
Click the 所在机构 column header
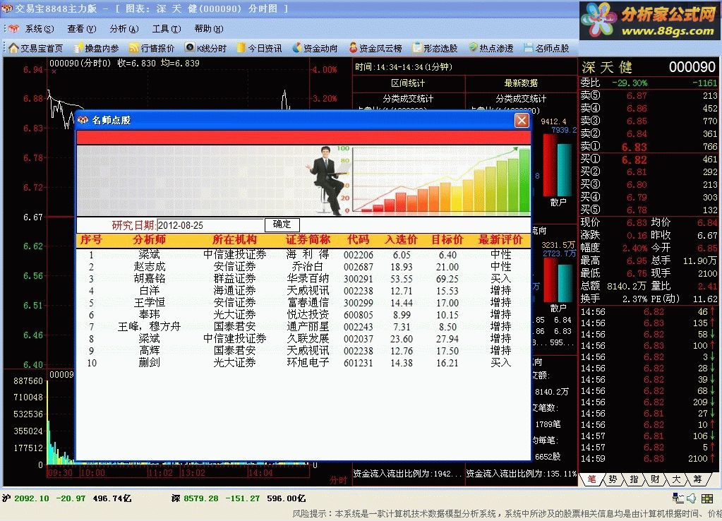pyautogui.click(x=234, y=240)
